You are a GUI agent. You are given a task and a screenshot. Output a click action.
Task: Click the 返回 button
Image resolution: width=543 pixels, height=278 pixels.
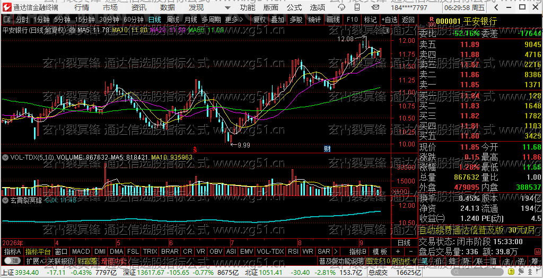(x=408, y=20)
